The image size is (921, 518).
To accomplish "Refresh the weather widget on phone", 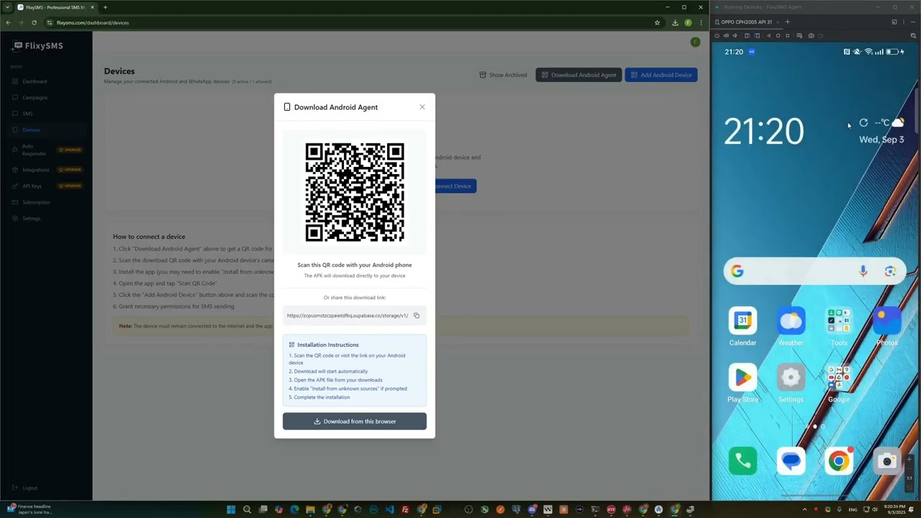I will point(863,123).
